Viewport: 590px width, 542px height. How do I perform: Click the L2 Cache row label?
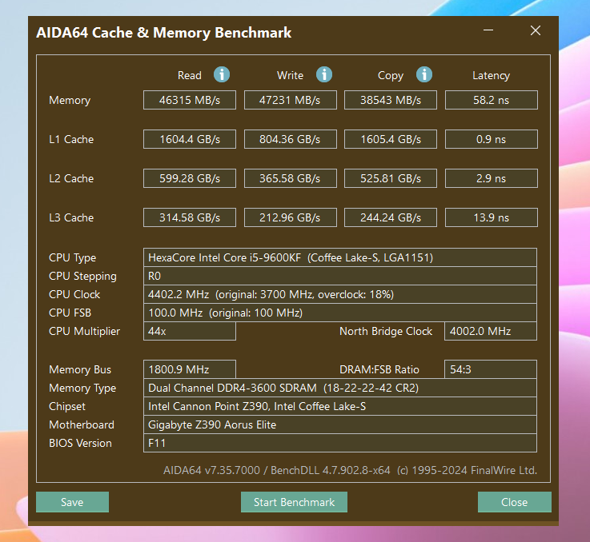[71, 178]
